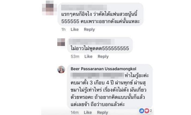Click the 1h timestamp link
Viewport: 191px width, 115px height.
(63, 30)
